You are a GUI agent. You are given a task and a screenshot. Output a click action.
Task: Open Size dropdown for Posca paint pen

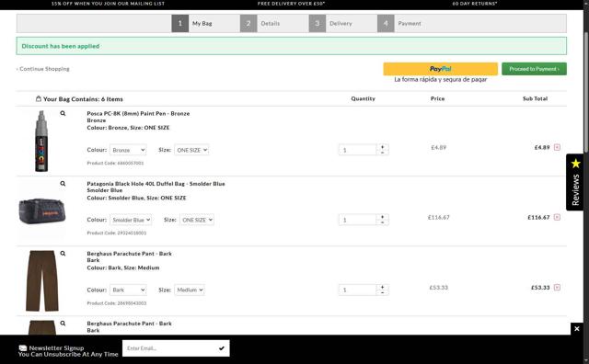pyautogui.click(x=191, y=150)
